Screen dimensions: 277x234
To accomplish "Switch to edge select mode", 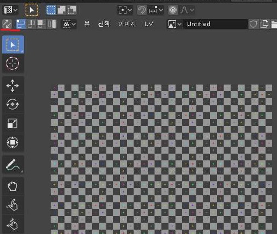I will 31,24.
